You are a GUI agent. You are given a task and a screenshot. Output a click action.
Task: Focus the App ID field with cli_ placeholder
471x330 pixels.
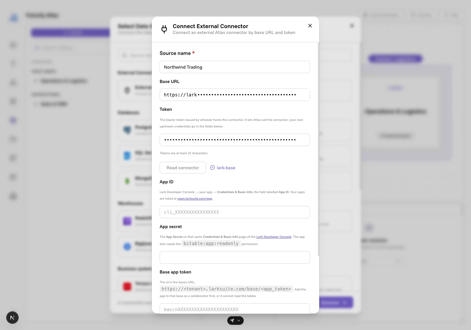point(235,212)
